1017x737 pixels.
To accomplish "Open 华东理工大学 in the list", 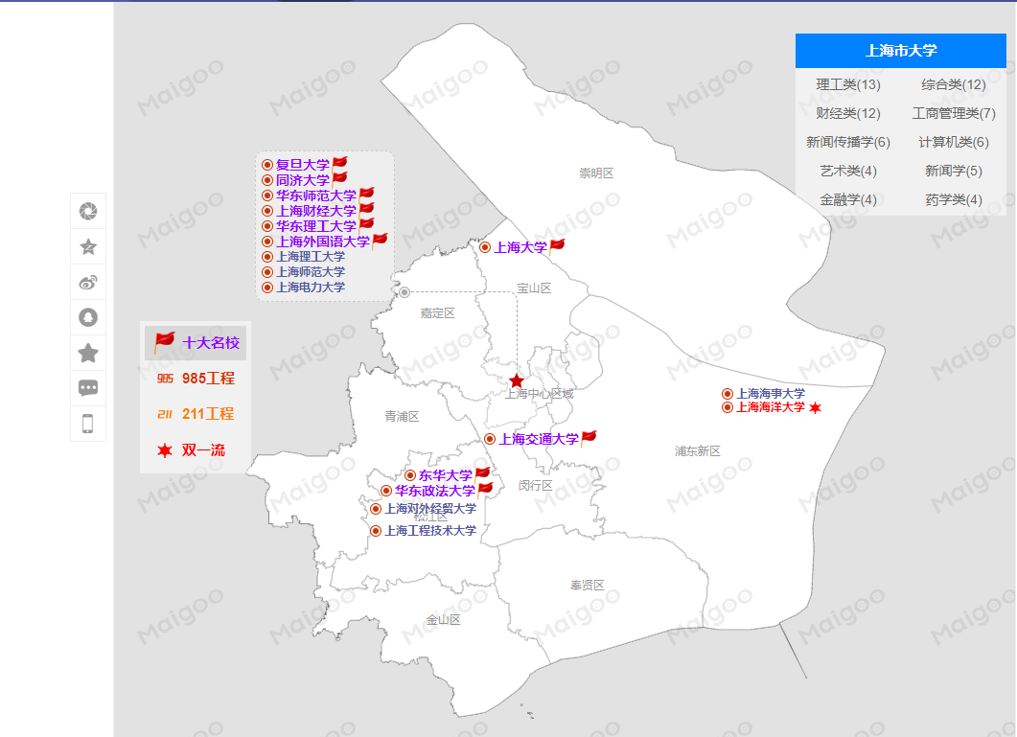I will tap(316, 226).
